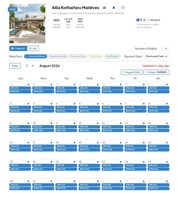
Task: Toggle the Premium Suite rate plan
Action: pyautogui.click(x=78, y=56)
